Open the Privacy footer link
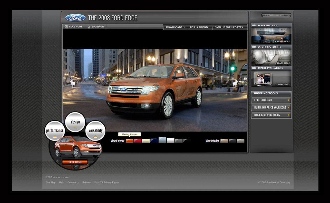The height and width of the screenshot is (203, 330). (x=87, y=182)
